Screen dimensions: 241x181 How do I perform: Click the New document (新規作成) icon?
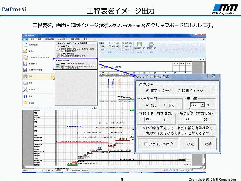coord(25,45)
